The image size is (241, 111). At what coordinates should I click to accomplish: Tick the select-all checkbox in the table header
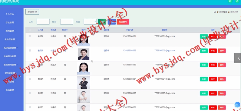30,30
